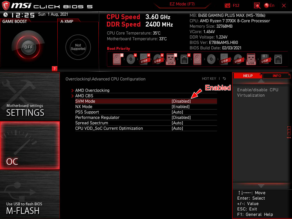Expand the AMD CBS submenu
292x219 pixels.
[x=84, y=96]
